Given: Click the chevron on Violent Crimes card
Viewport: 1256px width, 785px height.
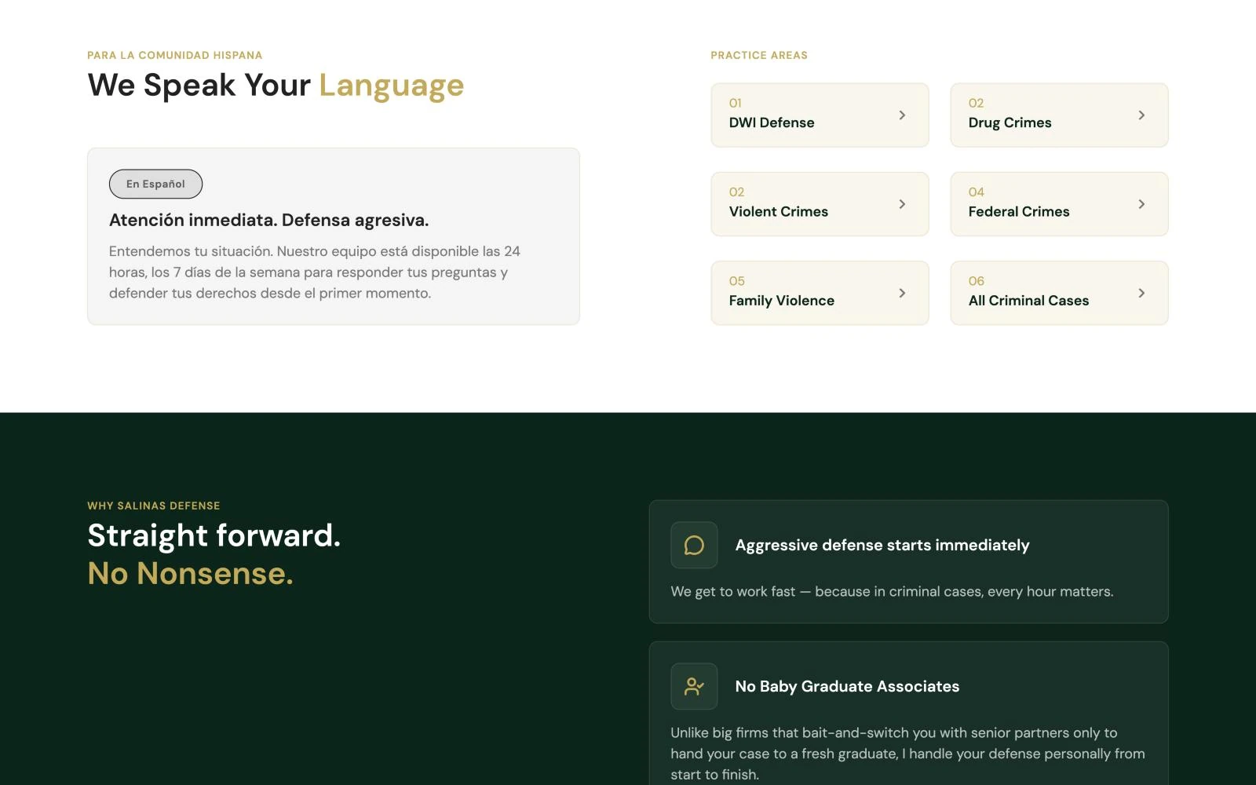Looking at the screenshot, I should 902,204.
